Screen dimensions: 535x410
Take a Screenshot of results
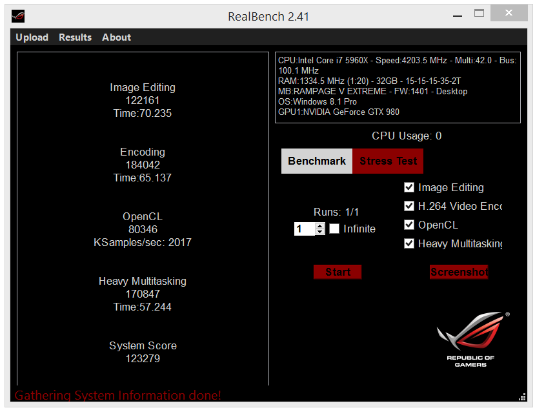tap(459, 272)
